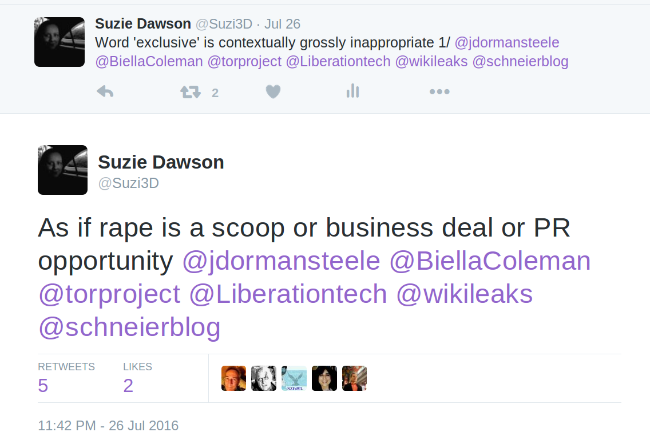
Task: Visit @torproject from the main tweet
Action: click(x=109, y=294)
